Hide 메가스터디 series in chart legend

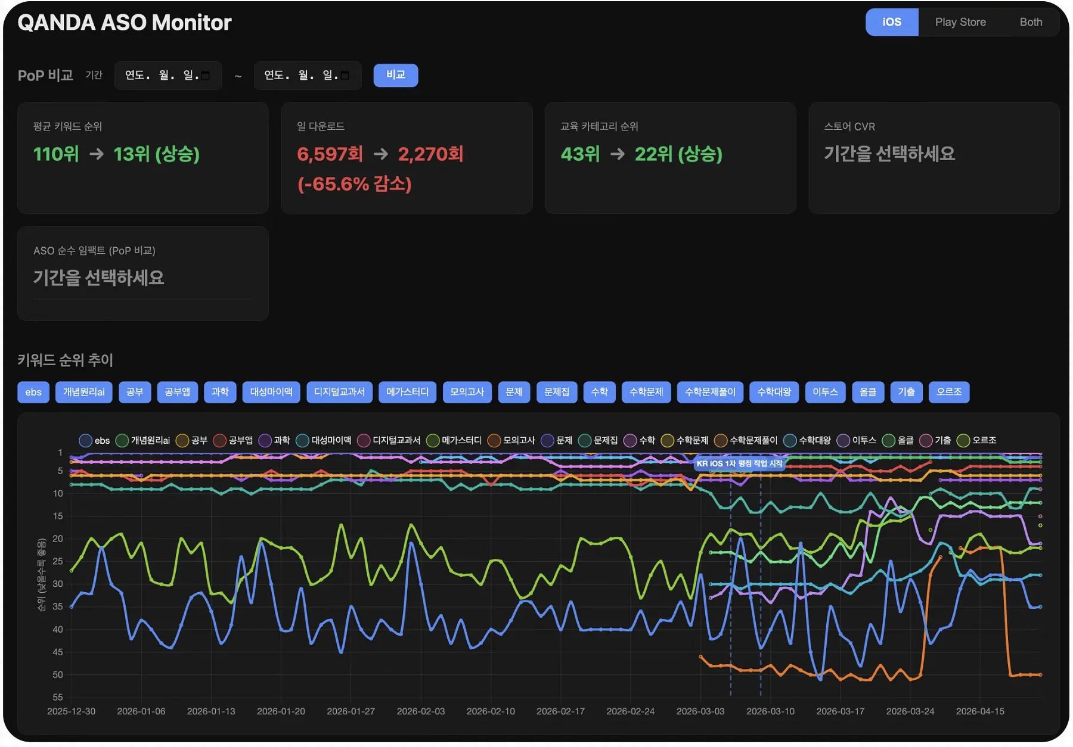coord(454,440)
